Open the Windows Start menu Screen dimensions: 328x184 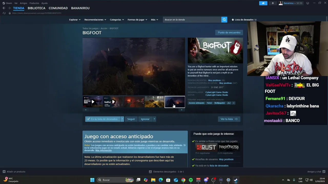coord(92,180)
